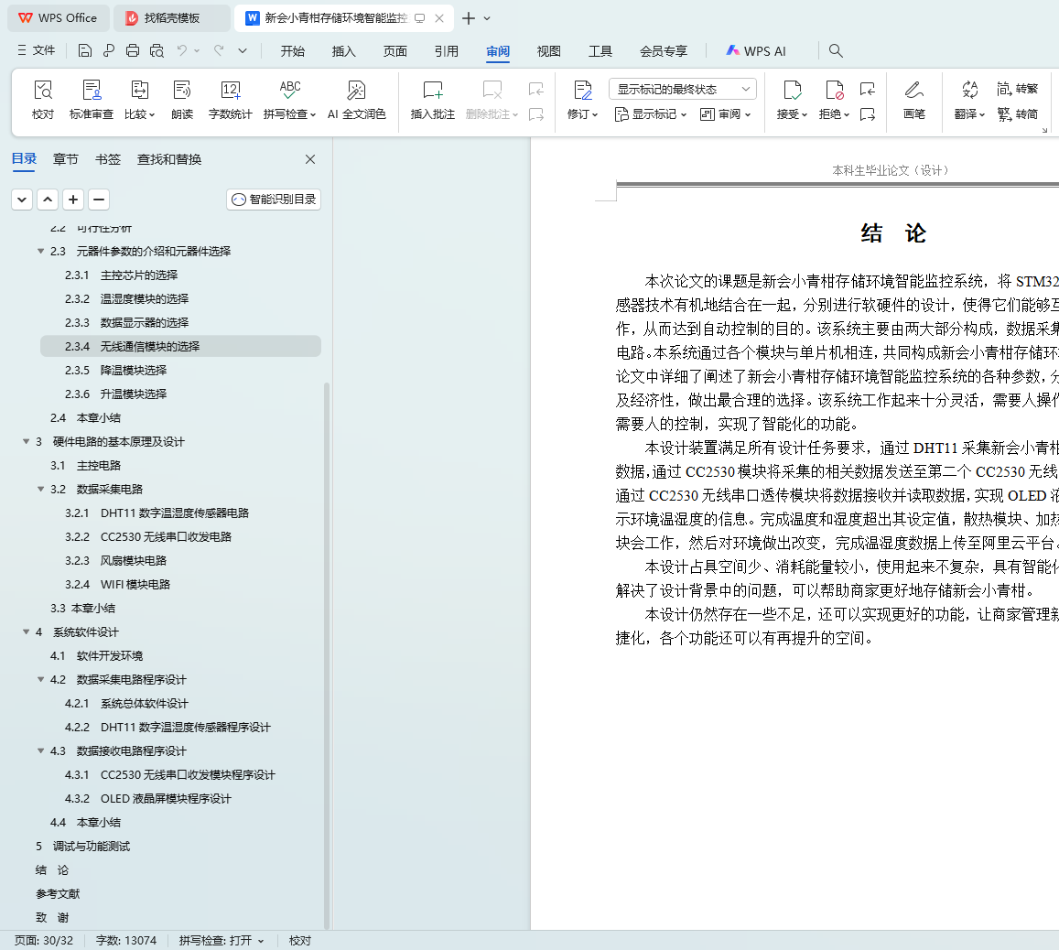Open 显示标记的最终状态 dropdown
This screenshot has width=1059, height=950.
pos(682,89)
